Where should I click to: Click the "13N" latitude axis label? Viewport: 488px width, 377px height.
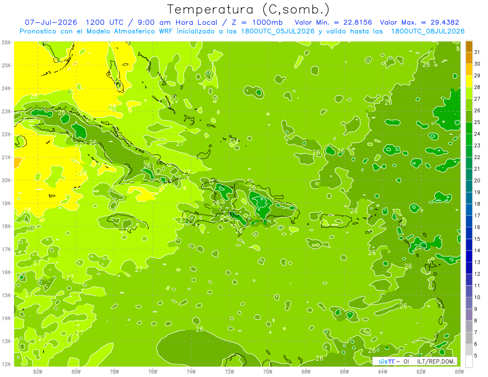click(x=6, y=341)
